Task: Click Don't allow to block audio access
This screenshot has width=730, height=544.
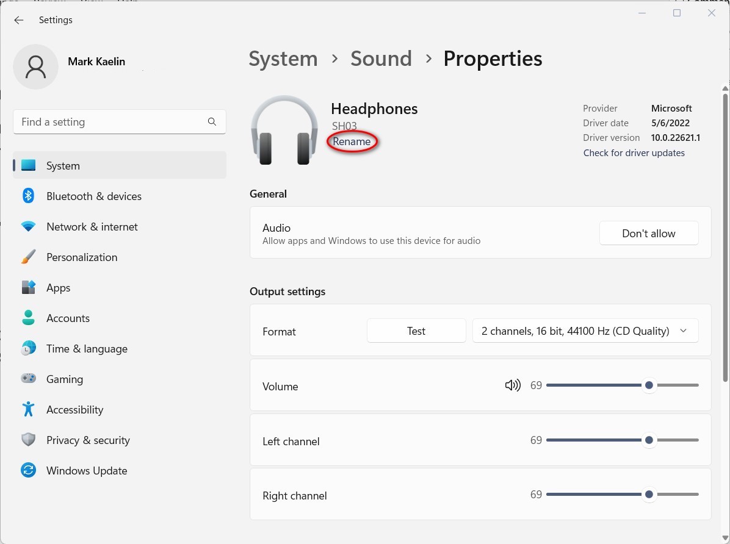Action: point(648,233)
